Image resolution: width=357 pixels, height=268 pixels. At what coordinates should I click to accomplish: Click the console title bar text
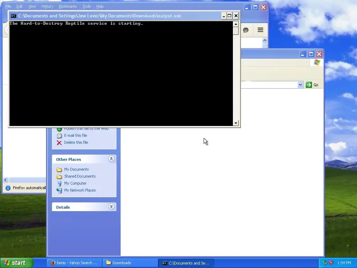tap(99, 16)
